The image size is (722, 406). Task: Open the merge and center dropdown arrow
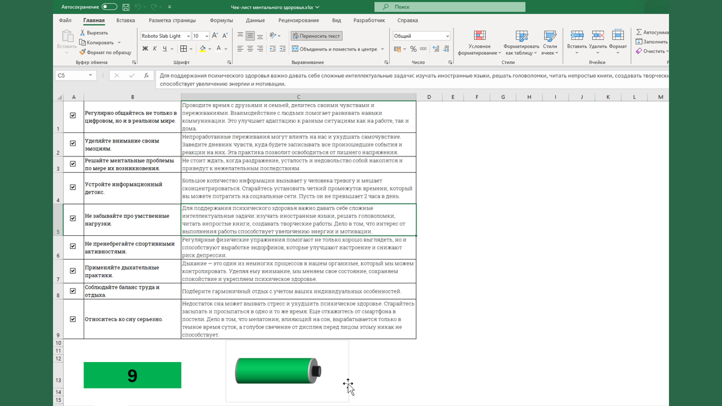coord(383,49)
